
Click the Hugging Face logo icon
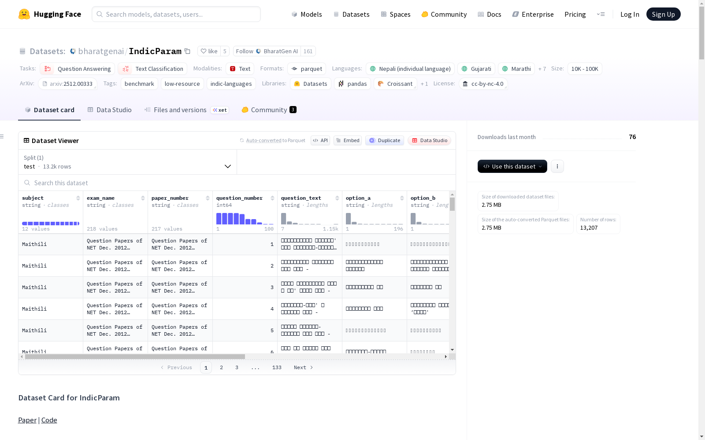click(x=24, y=14)
